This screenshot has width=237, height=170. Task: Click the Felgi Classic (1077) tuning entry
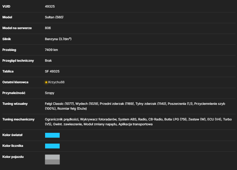click(59, 104)
